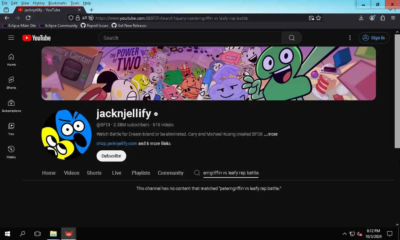Open the browser downloads panel

click(x=361, y=18)
